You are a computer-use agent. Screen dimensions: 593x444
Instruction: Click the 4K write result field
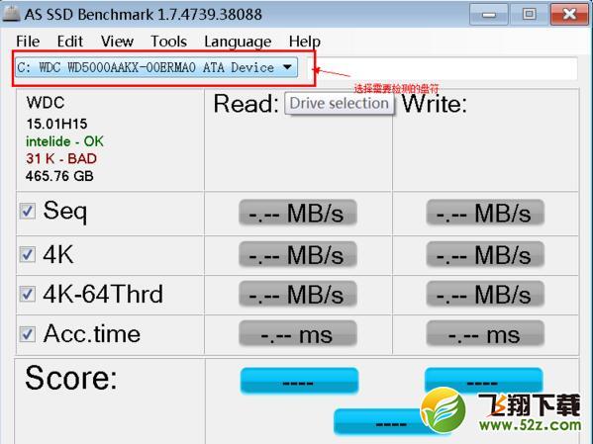pyautogui.click(x=485, y=254)
